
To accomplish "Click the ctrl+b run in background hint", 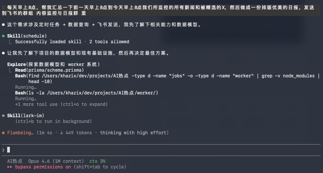I will tap(53, 121).
